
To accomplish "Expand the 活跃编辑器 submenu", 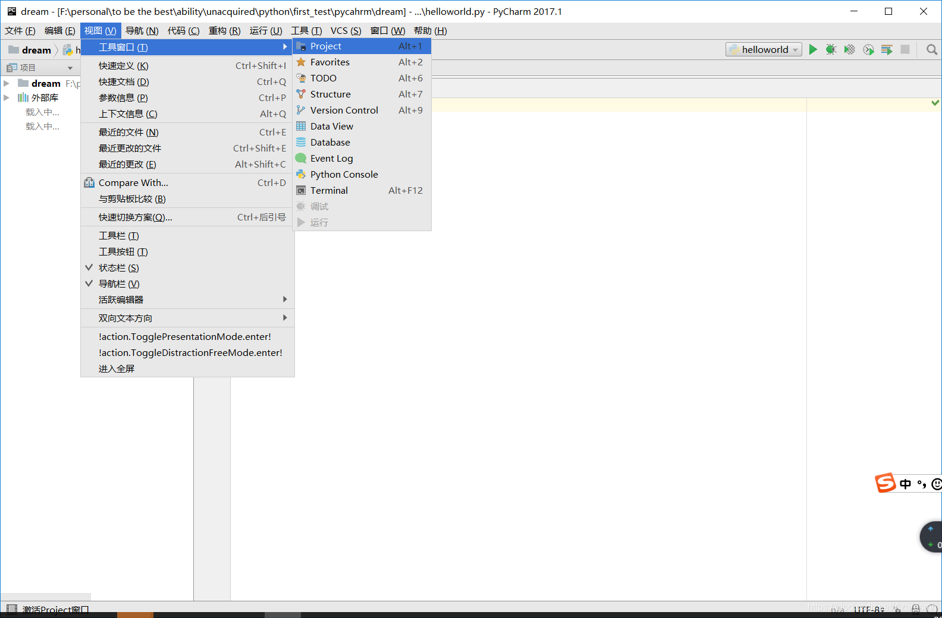I will (x=187, y=300).
